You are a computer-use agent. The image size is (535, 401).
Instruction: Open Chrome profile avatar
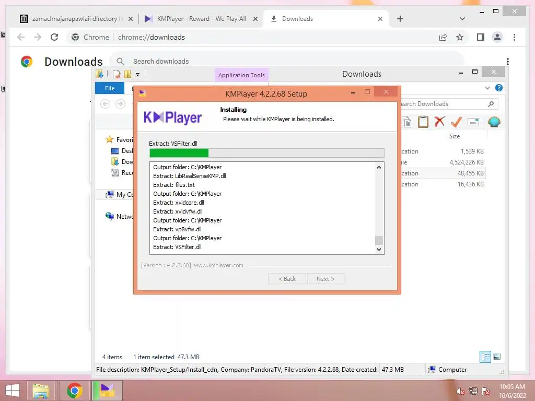[497, 37]
